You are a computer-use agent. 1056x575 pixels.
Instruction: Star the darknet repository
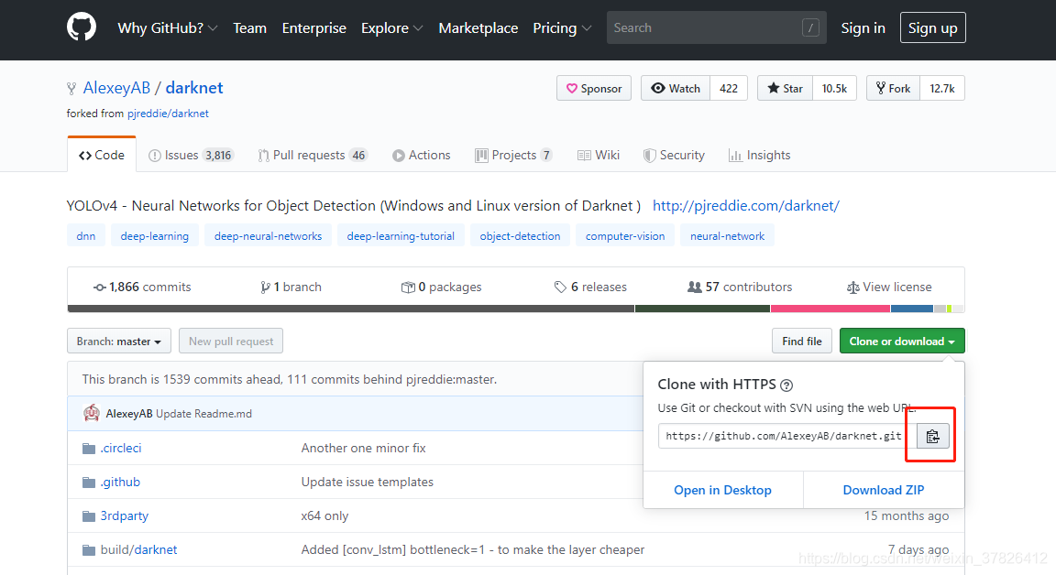786,88
